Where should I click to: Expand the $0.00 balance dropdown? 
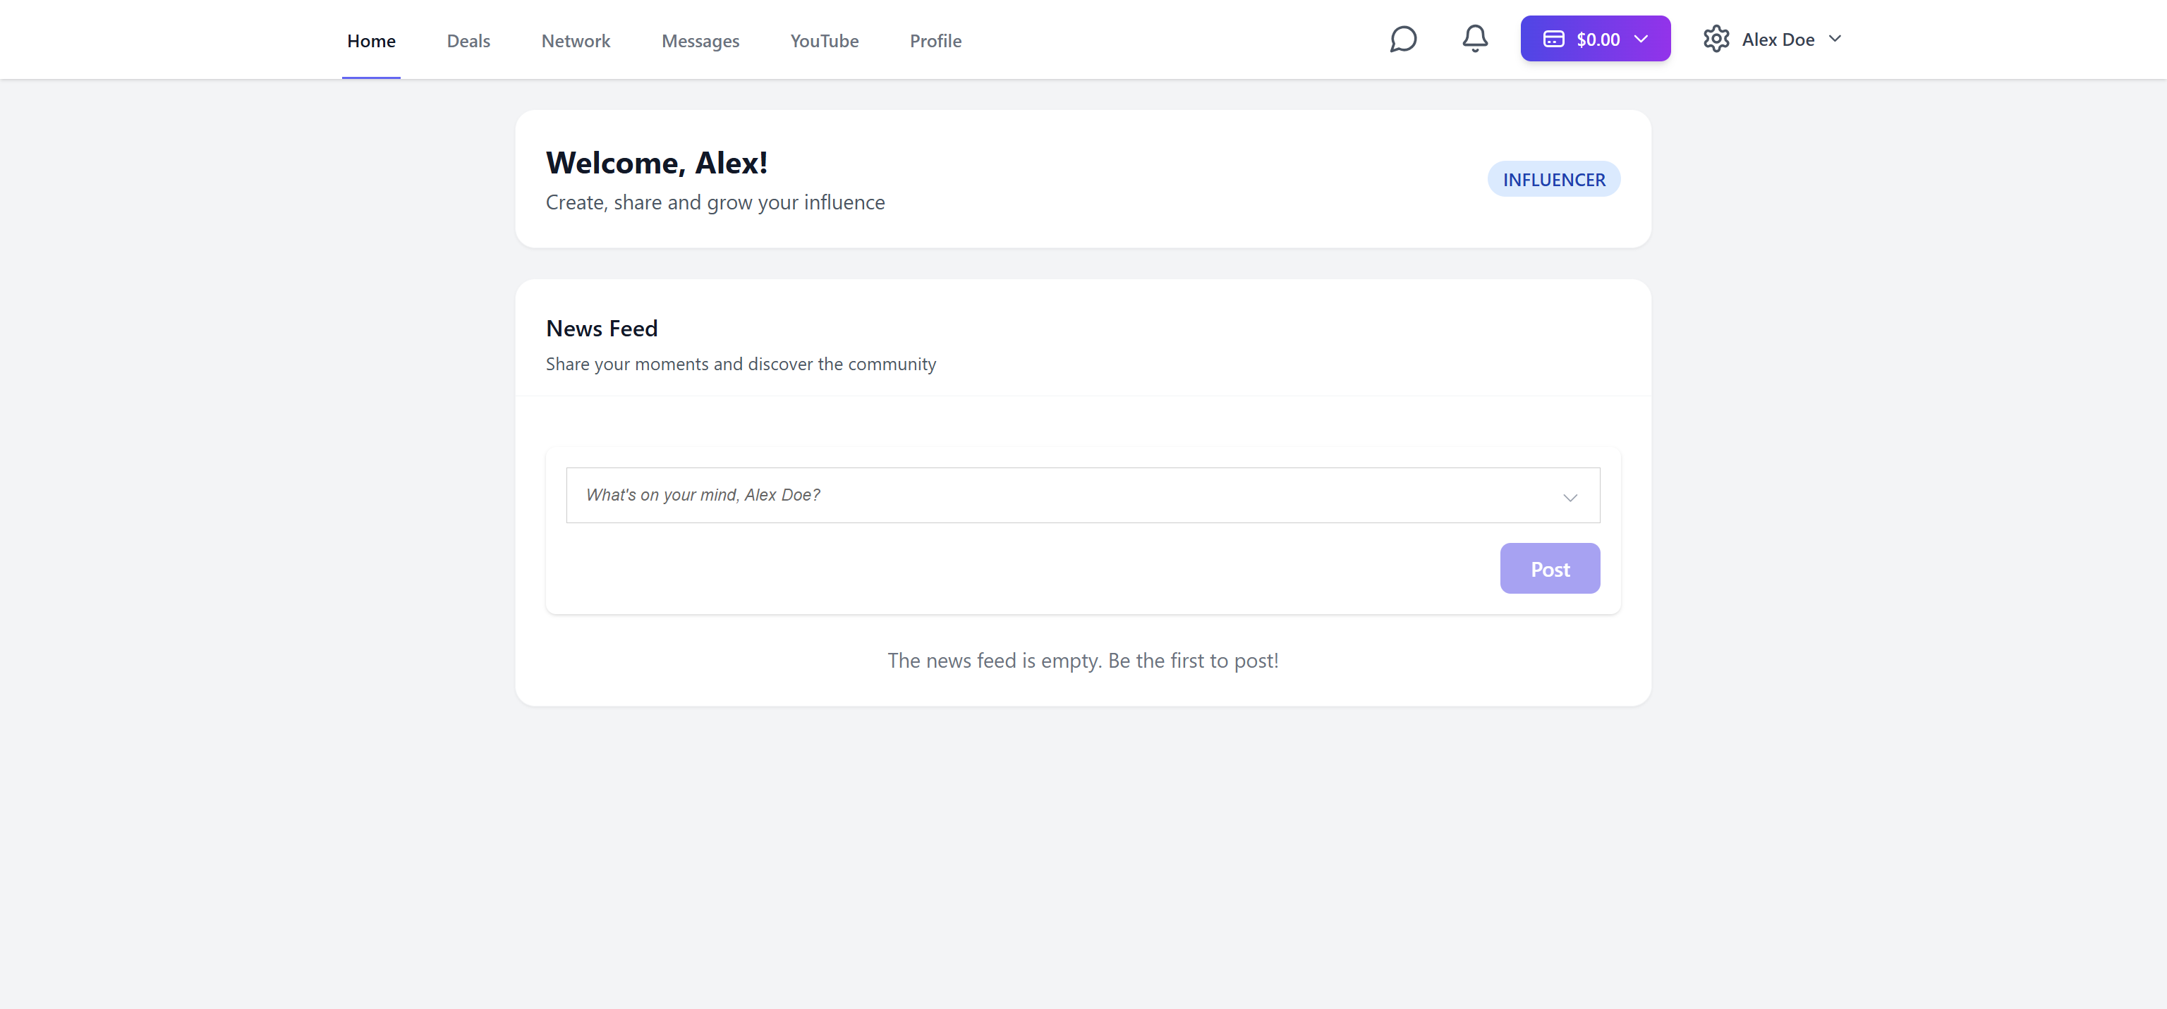click(x=1595, y=39)
